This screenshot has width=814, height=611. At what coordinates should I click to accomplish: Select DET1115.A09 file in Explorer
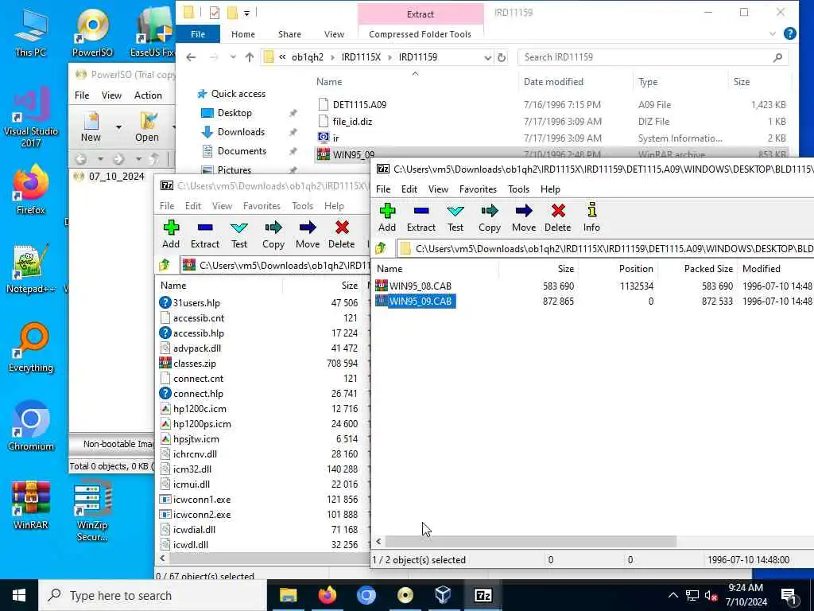click(x=359, y=104)
